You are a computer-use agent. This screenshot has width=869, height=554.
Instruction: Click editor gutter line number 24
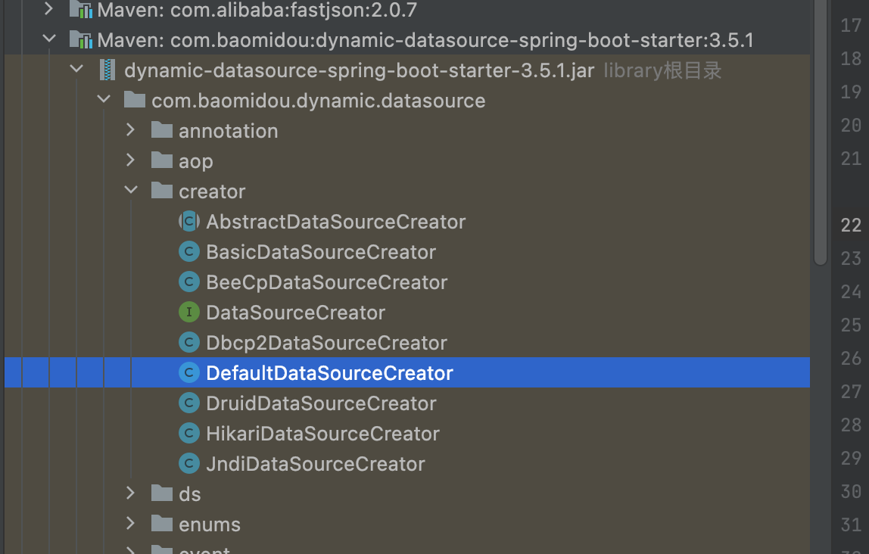851,291
